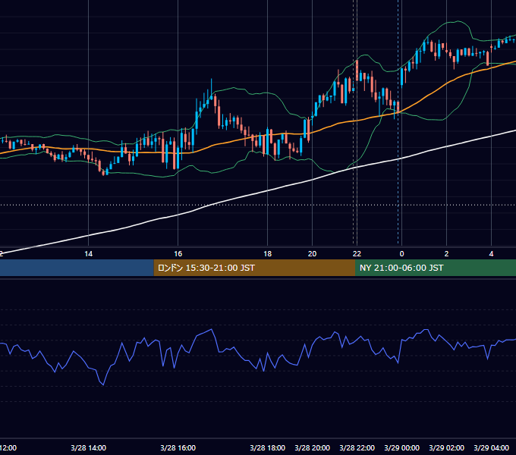Click the hour label 22 on the axis

coord(357,254)
